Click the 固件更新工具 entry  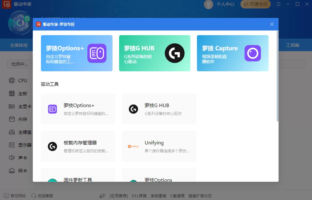[x=78, y=175]
